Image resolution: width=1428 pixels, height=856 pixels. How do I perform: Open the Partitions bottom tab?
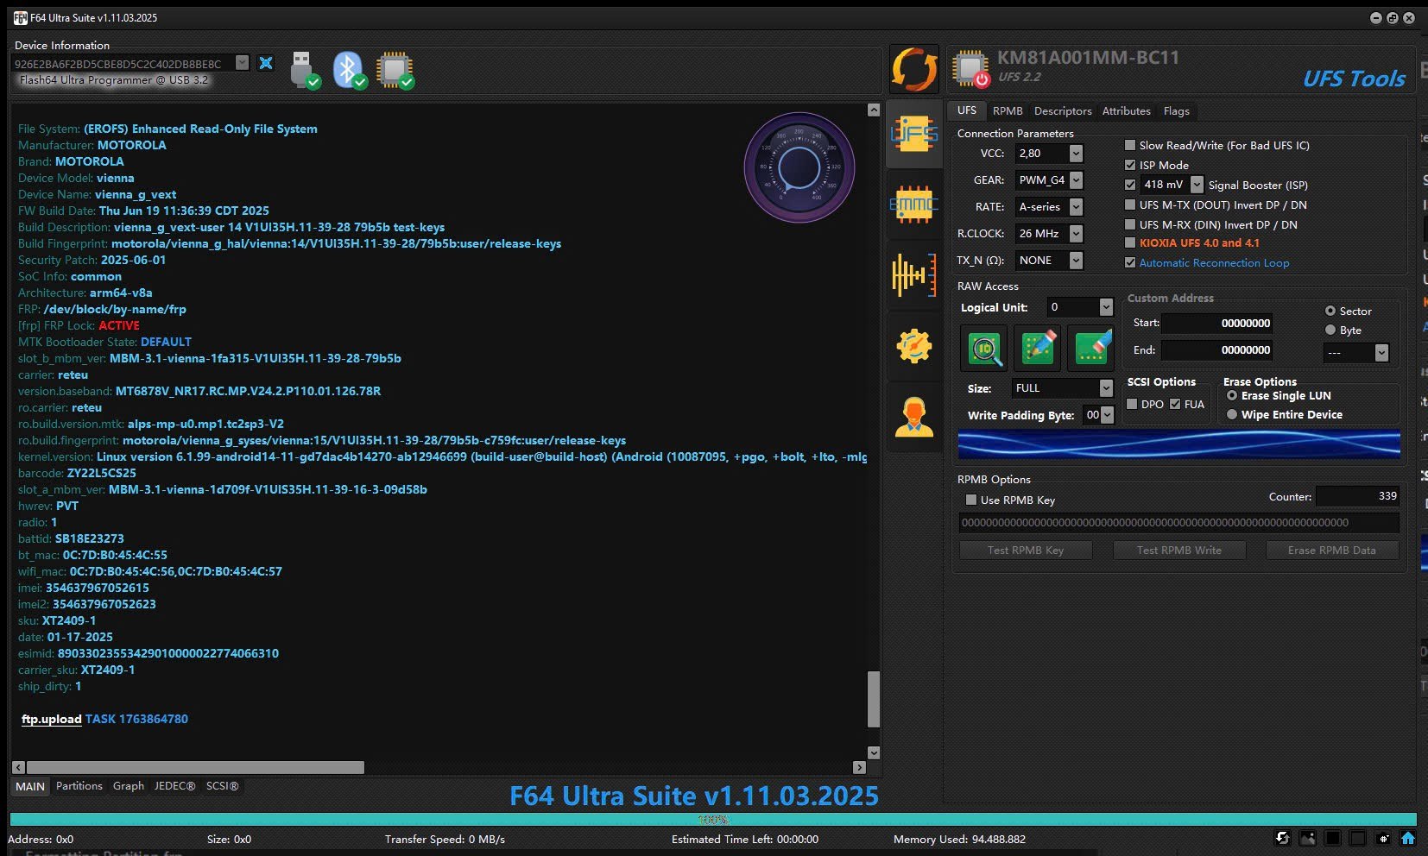[x=79, y=786]
